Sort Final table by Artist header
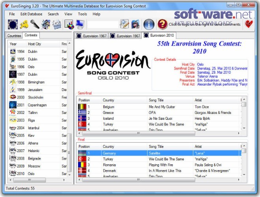The height and width of the screenshot is (197, 260). (x=216, y=147)
